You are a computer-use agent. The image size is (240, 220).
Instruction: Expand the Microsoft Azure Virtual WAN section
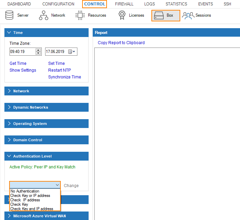[x=47, y=216]
